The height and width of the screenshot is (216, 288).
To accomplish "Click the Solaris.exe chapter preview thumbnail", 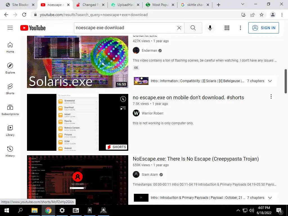I will pos(141,81).
